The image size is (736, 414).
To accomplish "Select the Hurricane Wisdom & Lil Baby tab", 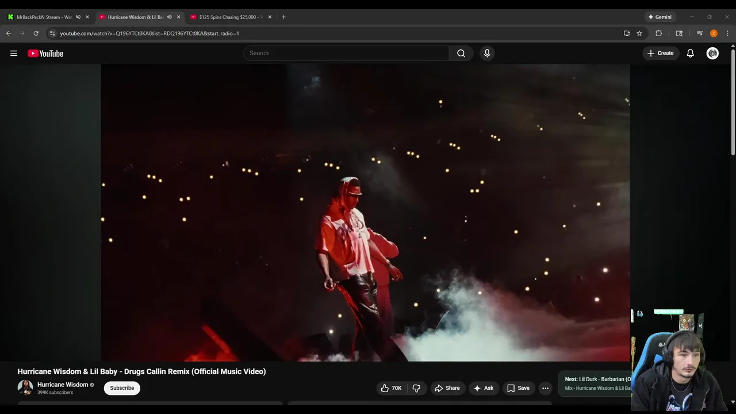I will [135, 17].
